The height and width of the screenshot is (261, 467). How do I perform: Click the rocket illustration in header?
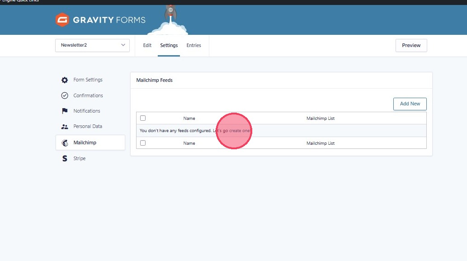(x=170, y=19)
